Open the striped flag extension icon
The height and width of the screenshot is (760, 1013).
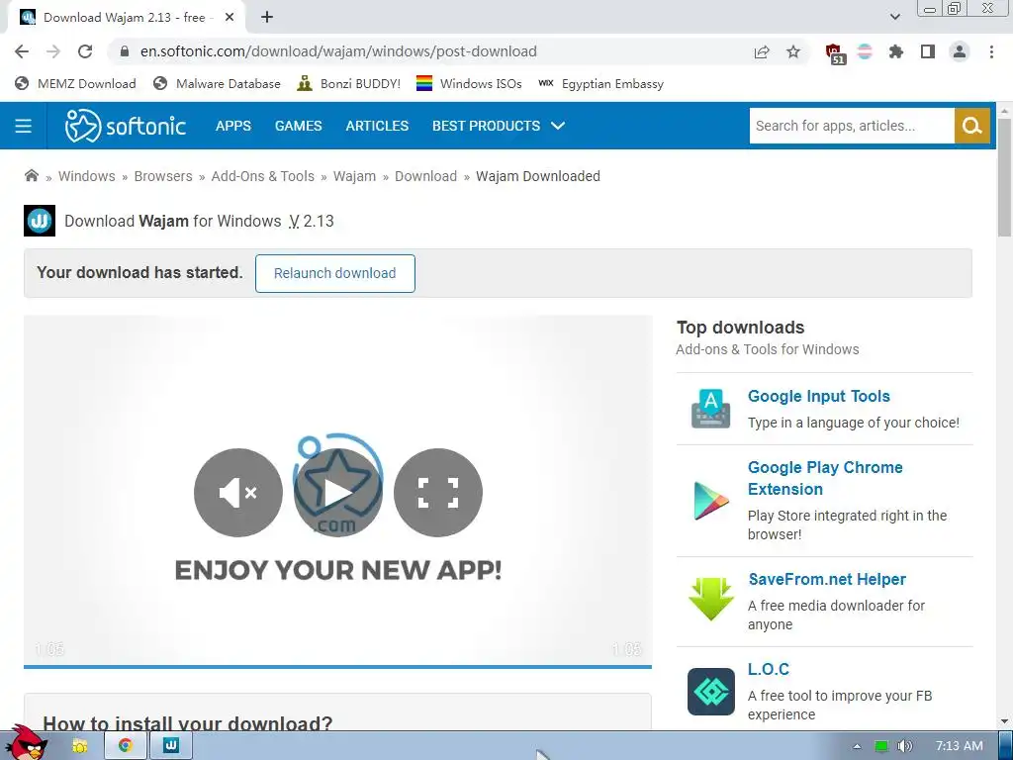tap(865, 51)
